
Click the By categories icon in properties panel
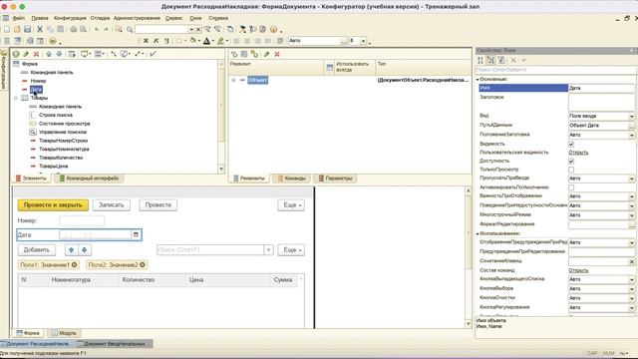[x=490, y=60]
